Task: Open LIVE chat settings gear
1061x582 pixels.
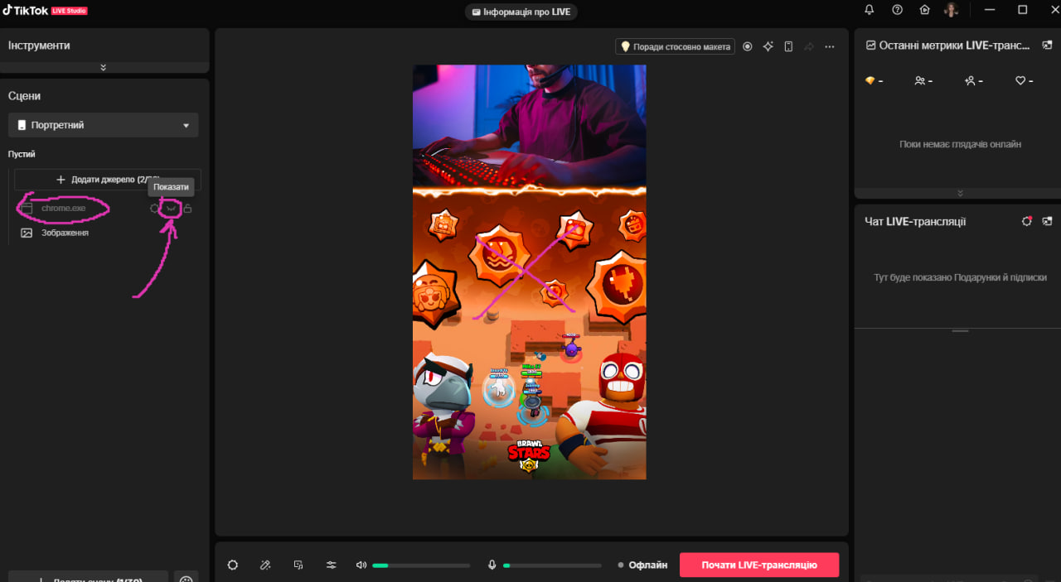Action: coord(1027,221)
